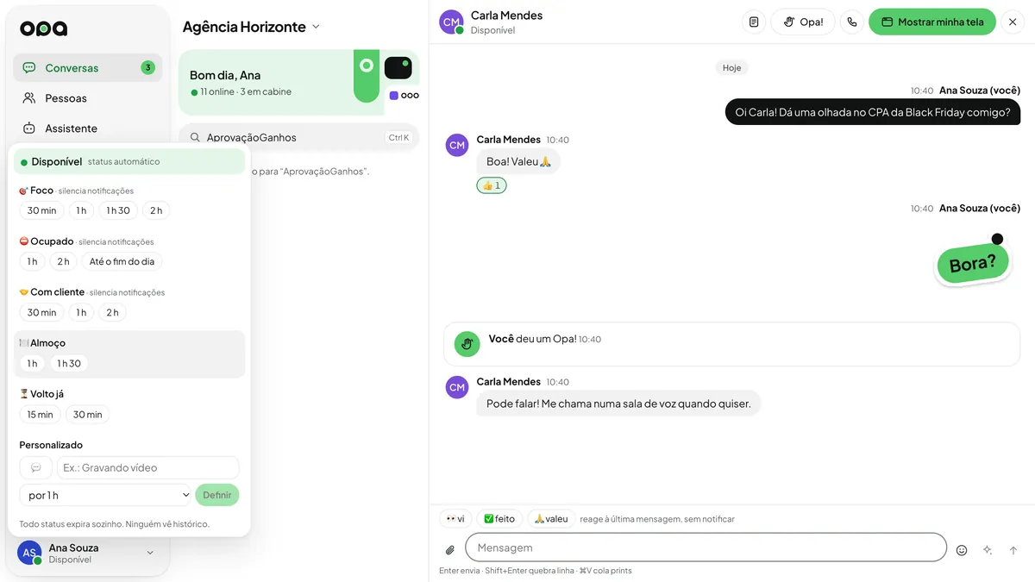Click the Almoço plate emoji icon
The height and width of the screenshot is (582, 1035).
[x=23, y=343]
